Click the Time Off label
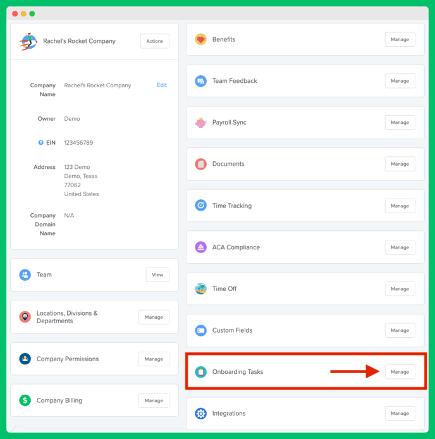The width and height of the screenshot is (435, 439). [x=224, y=288]
